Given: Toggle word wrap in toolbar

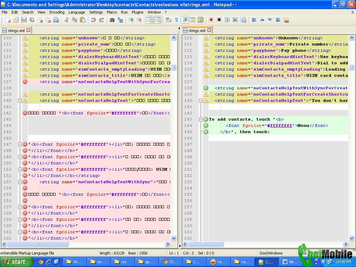Looking at the screenshot, I should click(x=169, y=20).
